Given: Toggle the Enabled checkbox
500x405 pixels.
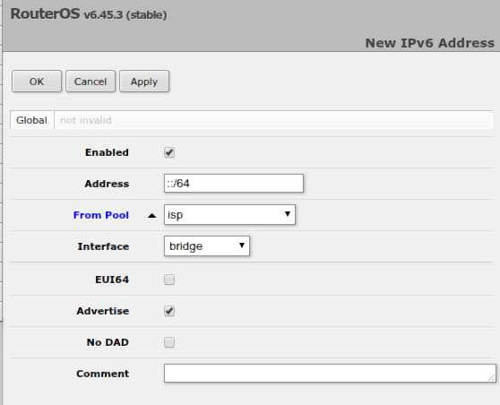Looking at the screenshot, I should (x=169, y=152).
